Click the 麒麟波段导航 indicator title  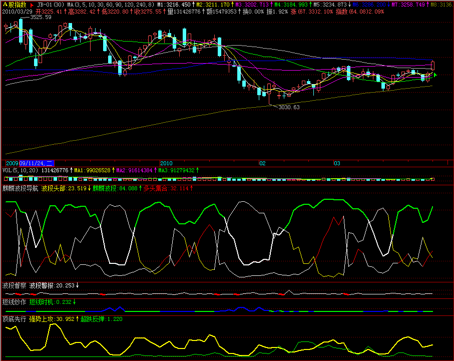(x=20, y=189)
